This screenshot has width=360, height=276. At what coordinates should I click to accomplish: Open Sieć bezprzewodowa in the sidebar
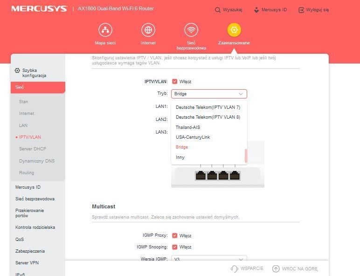[35, 199]
